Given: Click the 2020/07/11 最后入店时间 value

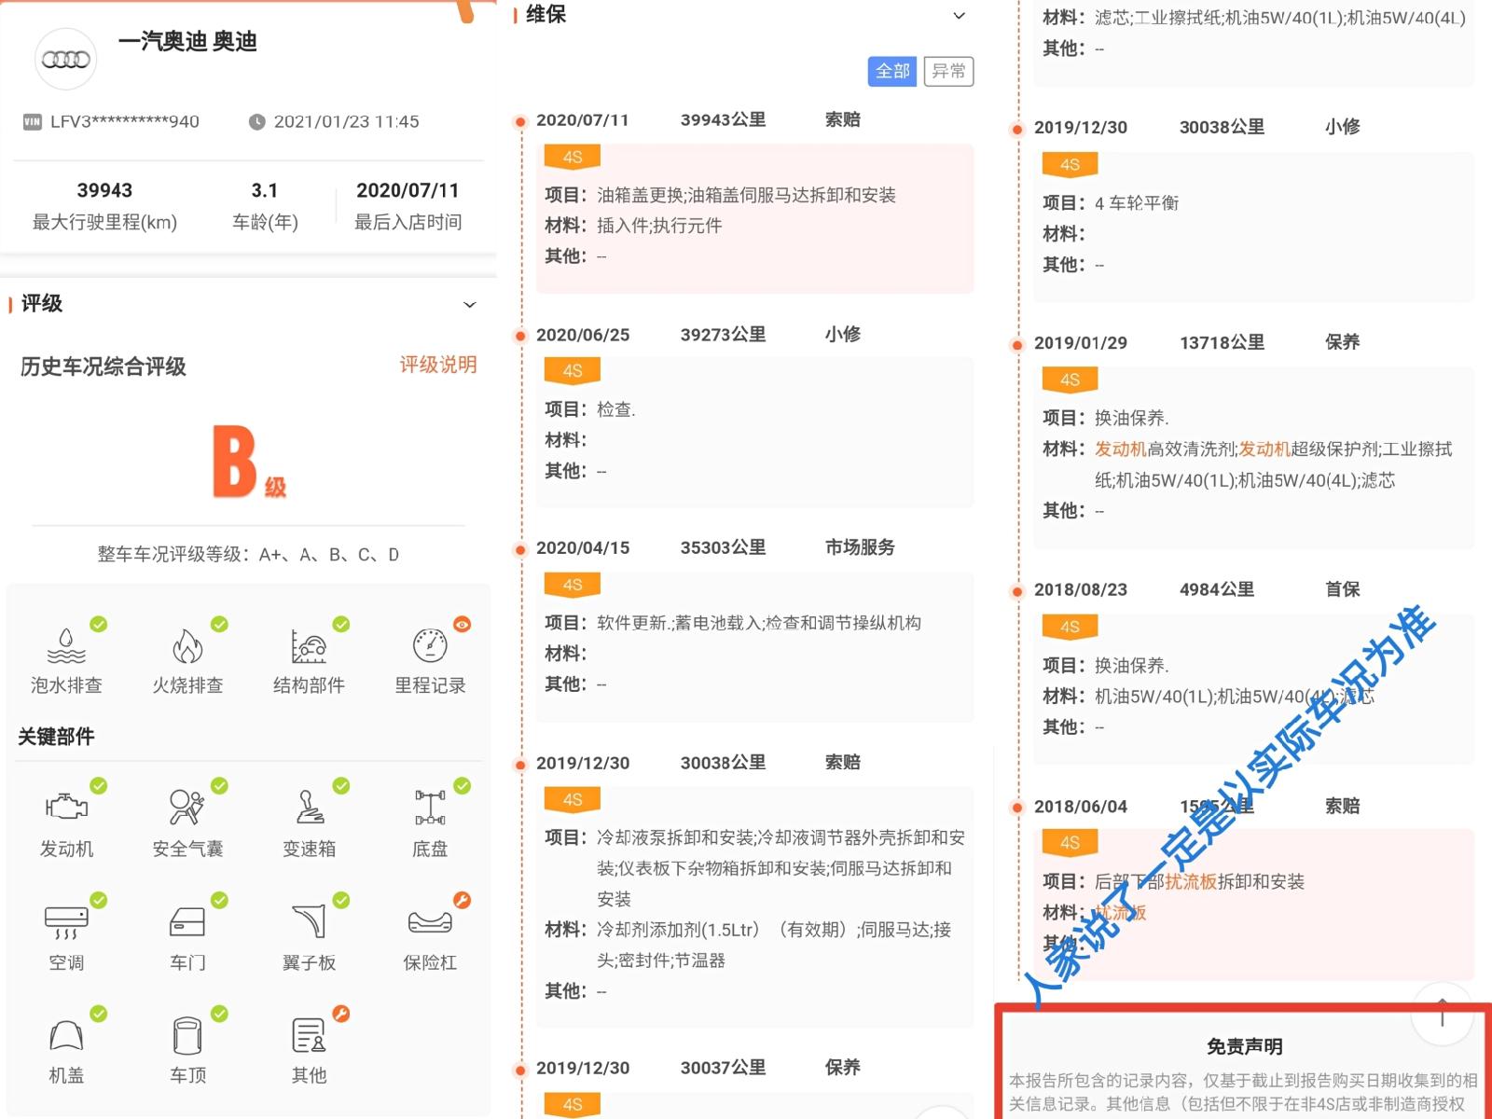Looking at the screenshot, I should (408, 190).
